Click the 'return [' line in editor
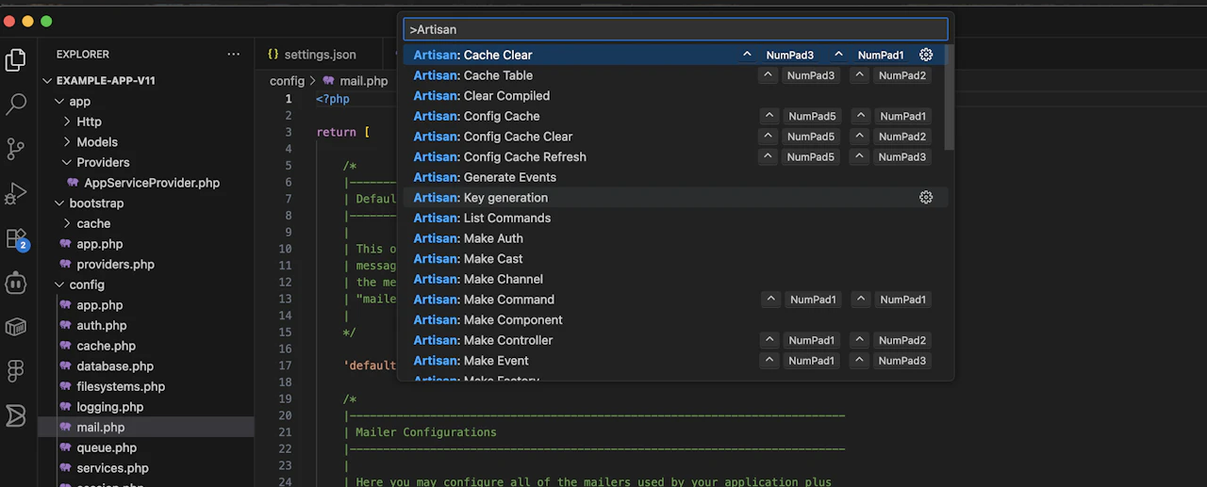 pyautogui.click(x=342, y=132)
